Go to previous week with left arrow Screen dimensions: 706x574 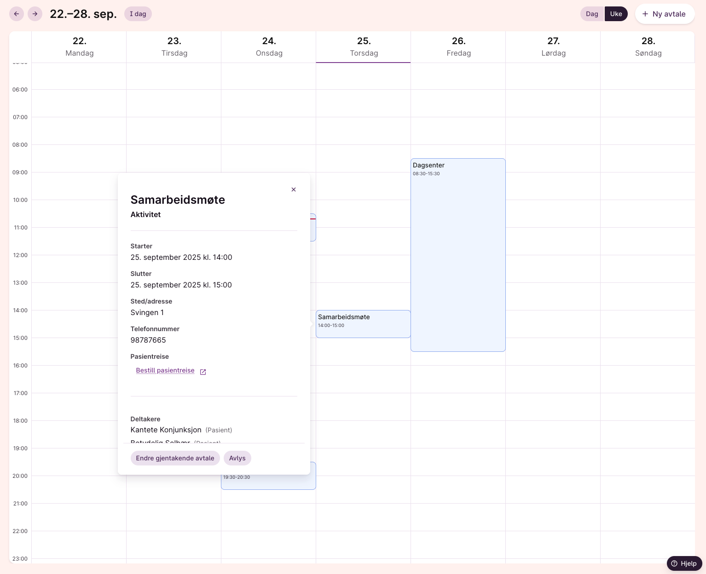click(x=17, y=14)
